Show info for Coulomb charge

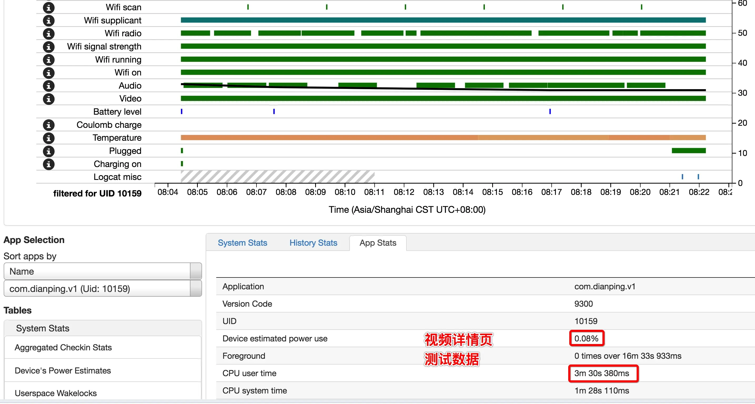coord(49,125)
